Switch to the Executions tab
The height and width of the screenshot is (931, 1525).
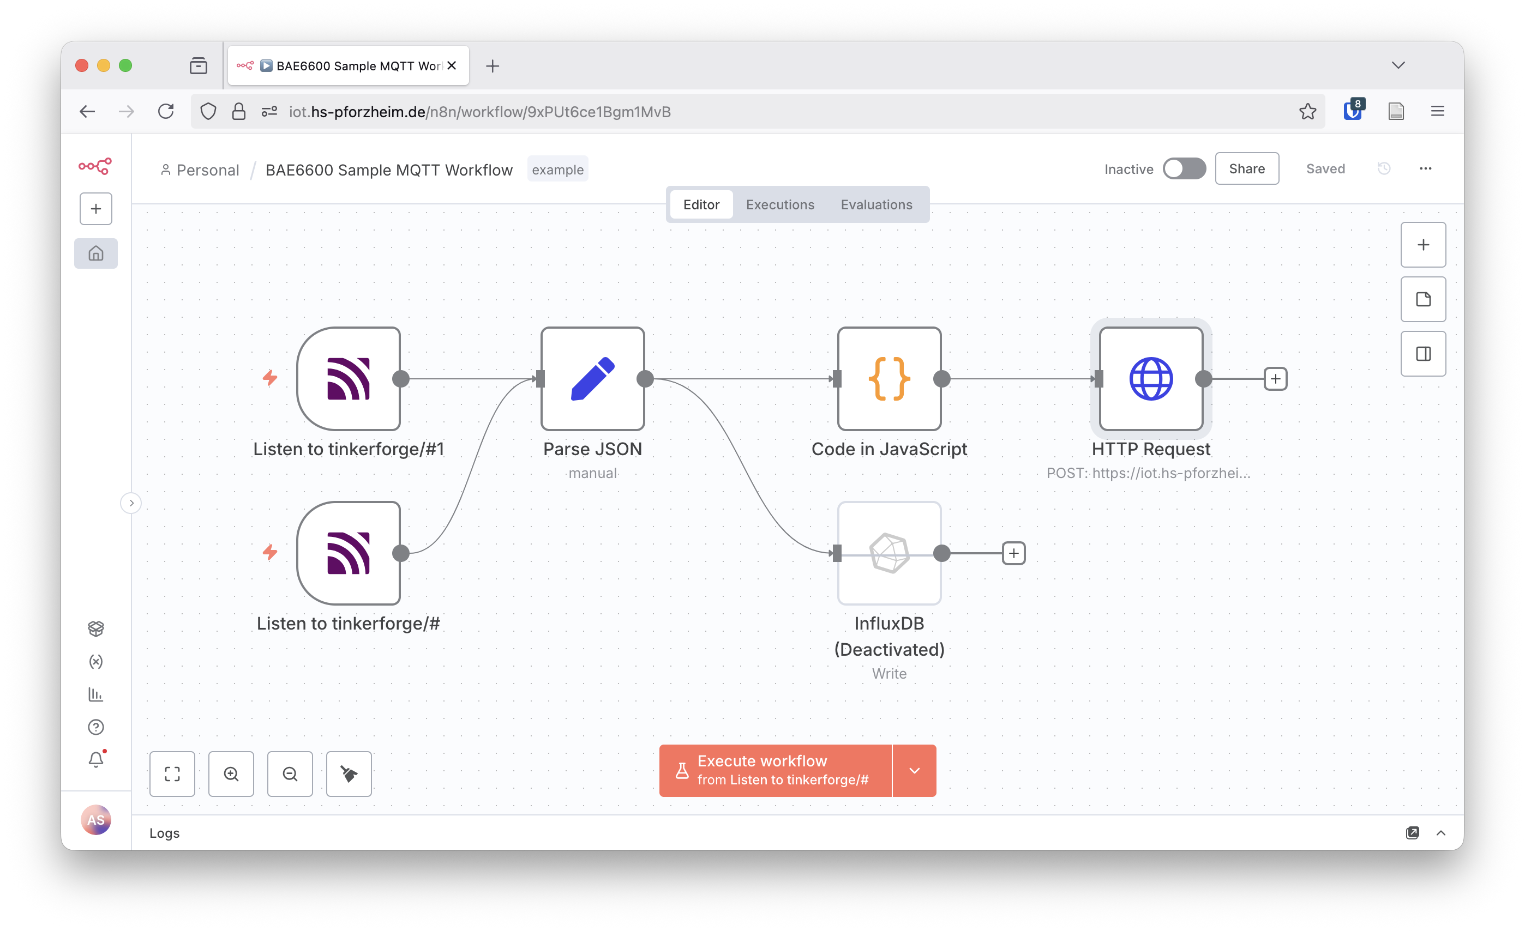pyautogui.click(x=780, y=204)
